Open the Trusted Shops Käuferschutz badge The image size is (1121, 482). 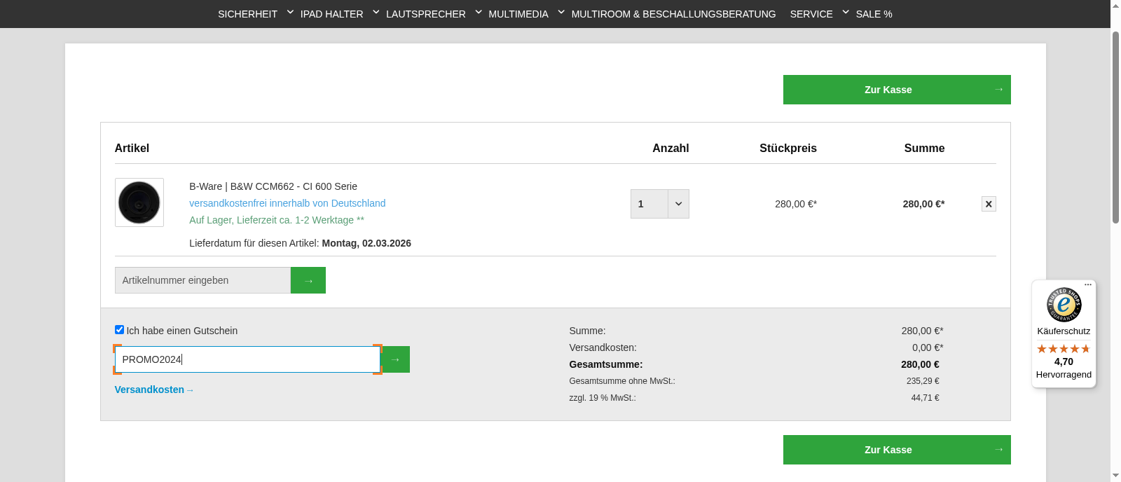point(1064,305)
